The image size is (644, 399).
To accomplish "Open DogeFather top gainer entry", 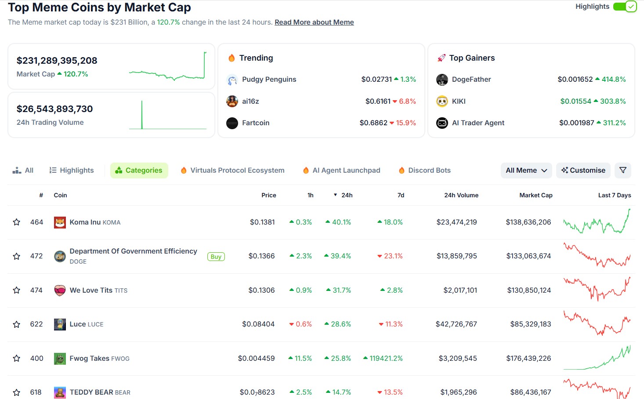I will 471,80.
